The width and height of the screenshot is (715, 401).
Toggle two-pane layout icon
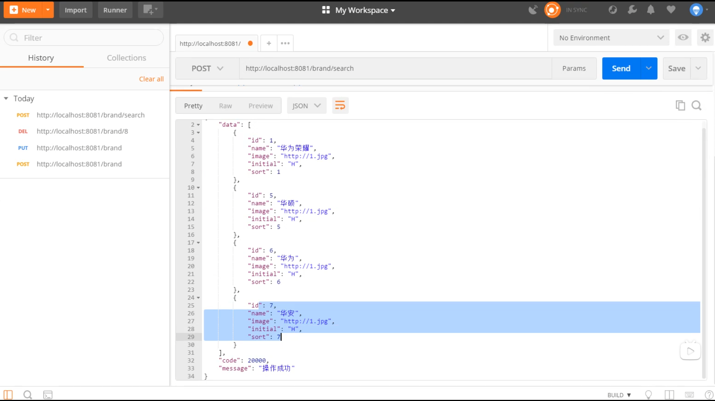669,395
